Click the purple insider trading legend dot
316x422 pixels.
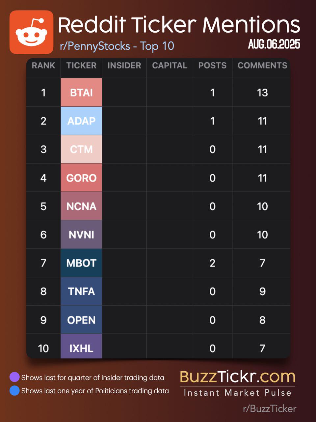pos(14,377)
